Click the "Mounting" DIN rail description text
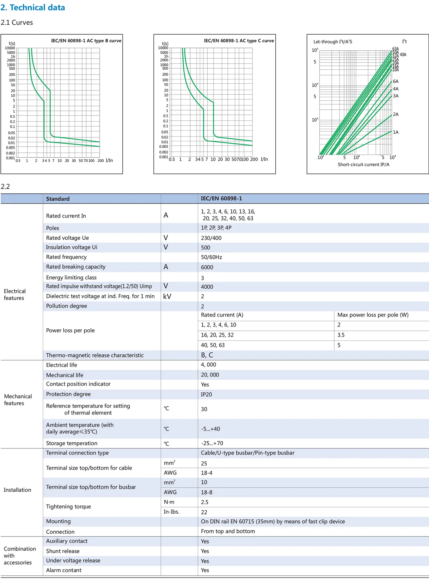The width and height of the screenshot is (429, 584). (x=273, y=521)
